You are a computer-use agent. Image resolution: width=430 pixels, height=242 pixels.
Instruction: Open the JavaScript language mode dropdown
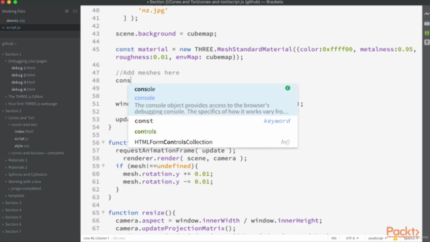[377, 238]
